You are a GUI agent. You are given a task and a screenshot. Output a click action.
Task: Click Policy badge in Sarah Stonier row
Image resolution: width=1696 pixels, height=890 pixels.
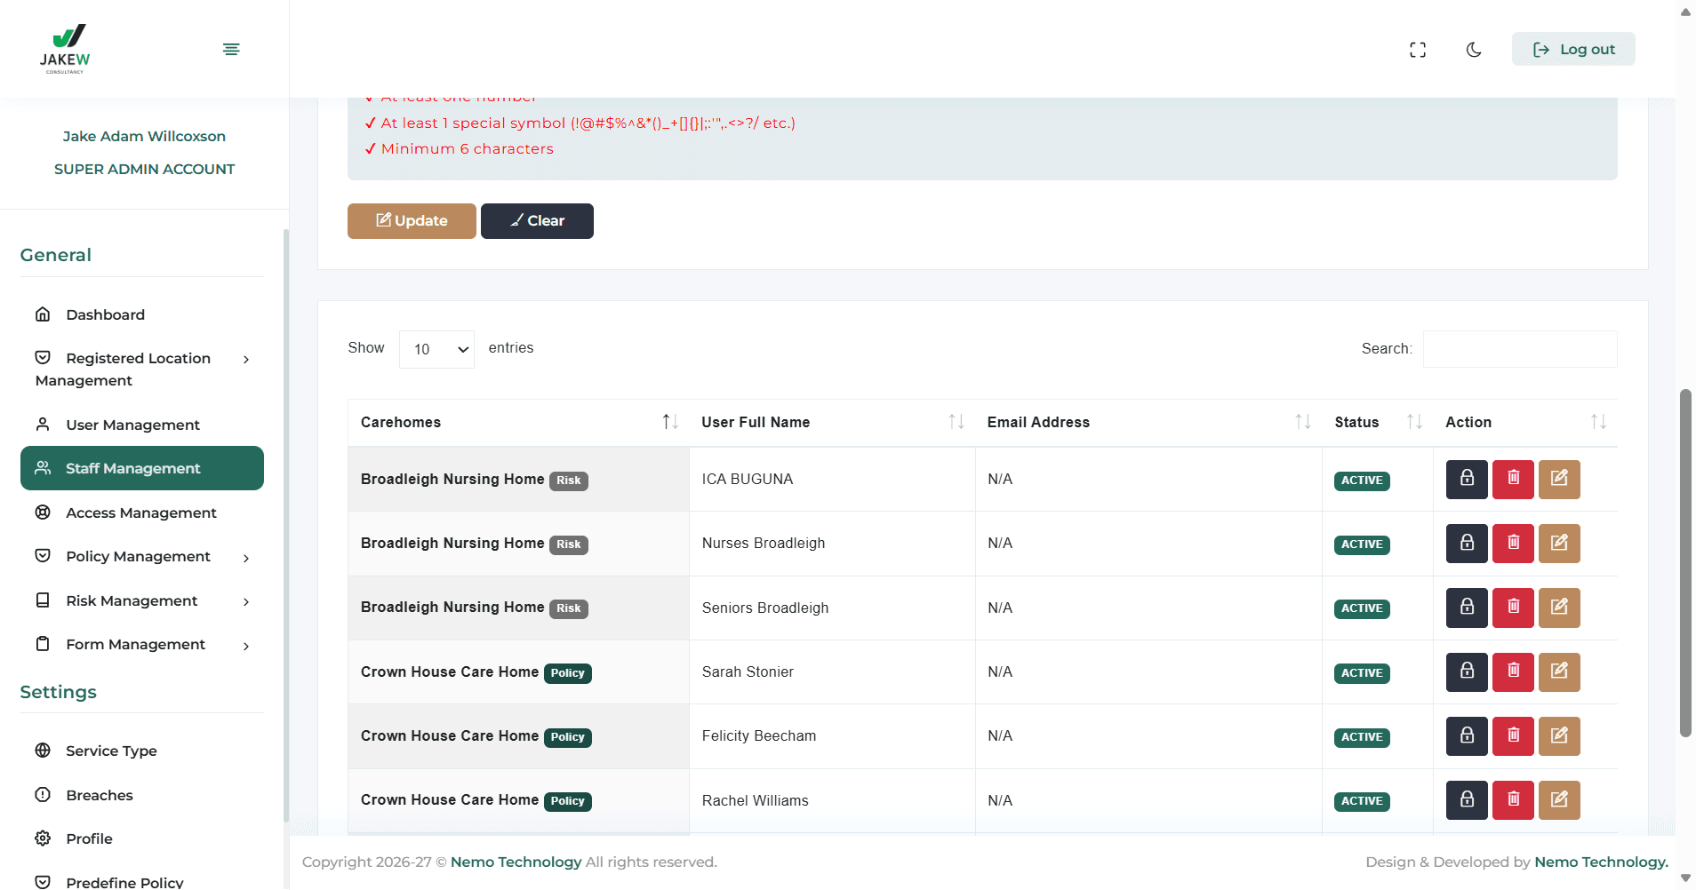567,673
